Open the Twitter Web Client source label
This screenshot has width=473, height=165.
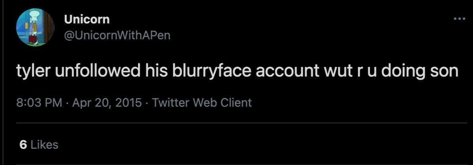coord(202,103)
